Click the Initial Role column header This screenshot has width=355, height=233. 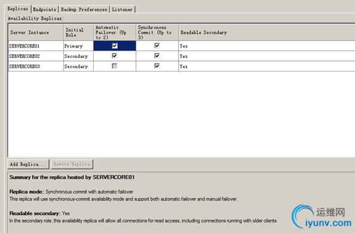coord(78,33)
